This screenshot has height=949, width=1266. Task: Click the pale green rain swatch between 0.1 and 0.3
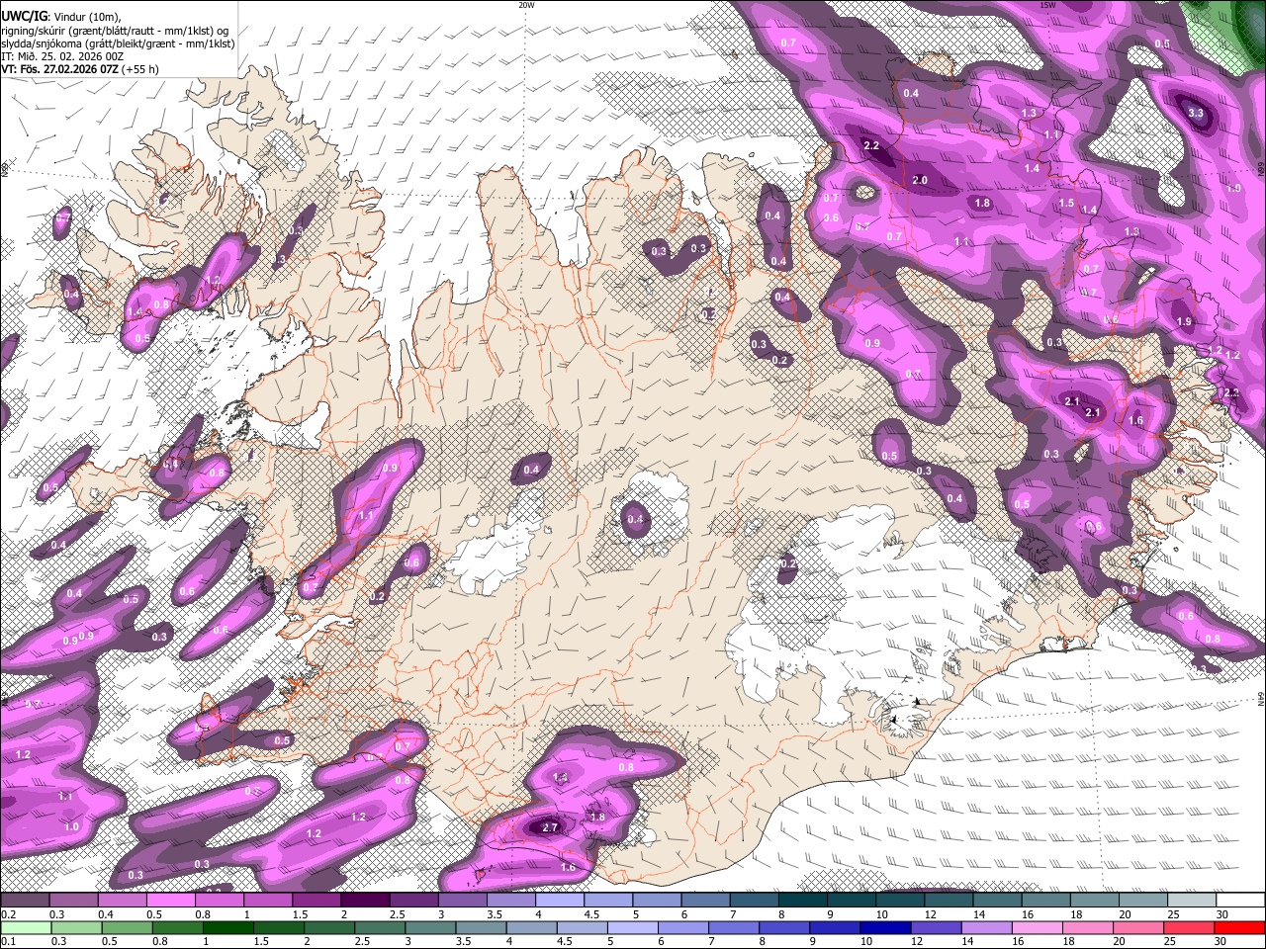coord(25,927)
